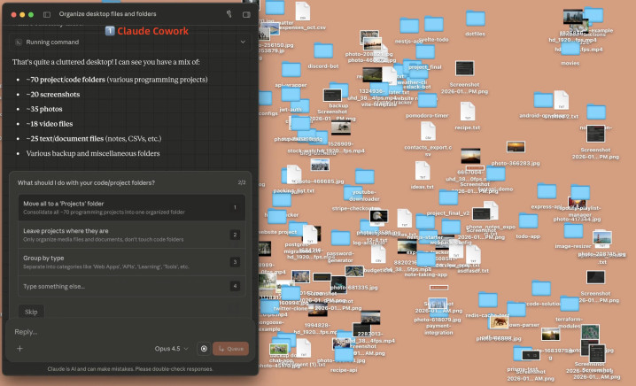Click the plus attachment icon

(x=19, y=348)
